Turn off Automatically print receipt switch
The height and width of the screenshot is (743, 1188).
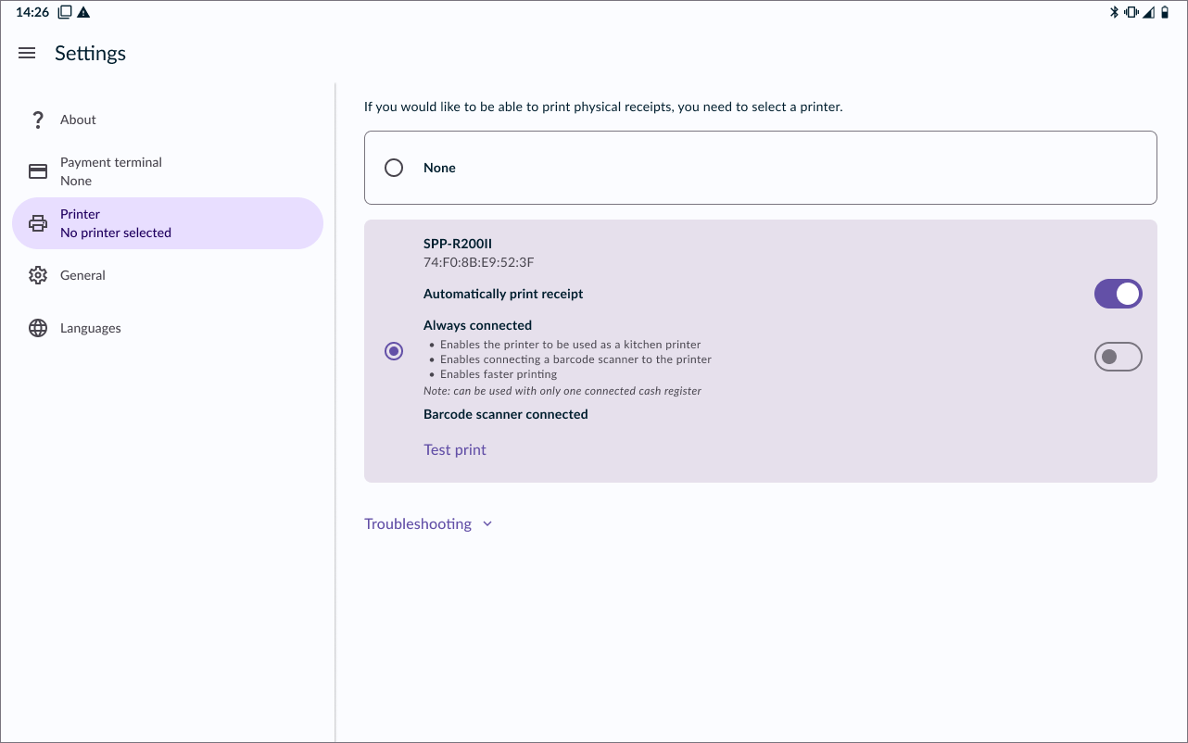(x=1118, y=294)
